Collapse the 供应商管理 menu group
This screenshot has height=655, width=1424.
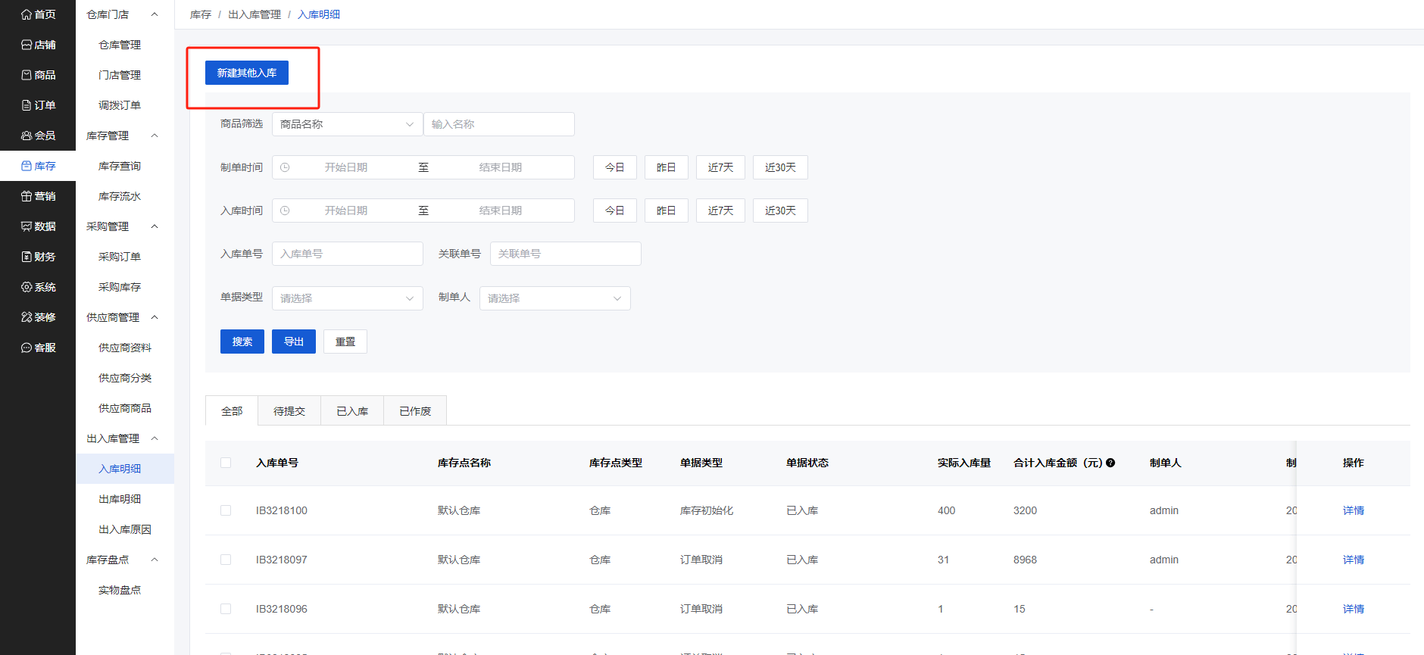(x=155, y=317)
